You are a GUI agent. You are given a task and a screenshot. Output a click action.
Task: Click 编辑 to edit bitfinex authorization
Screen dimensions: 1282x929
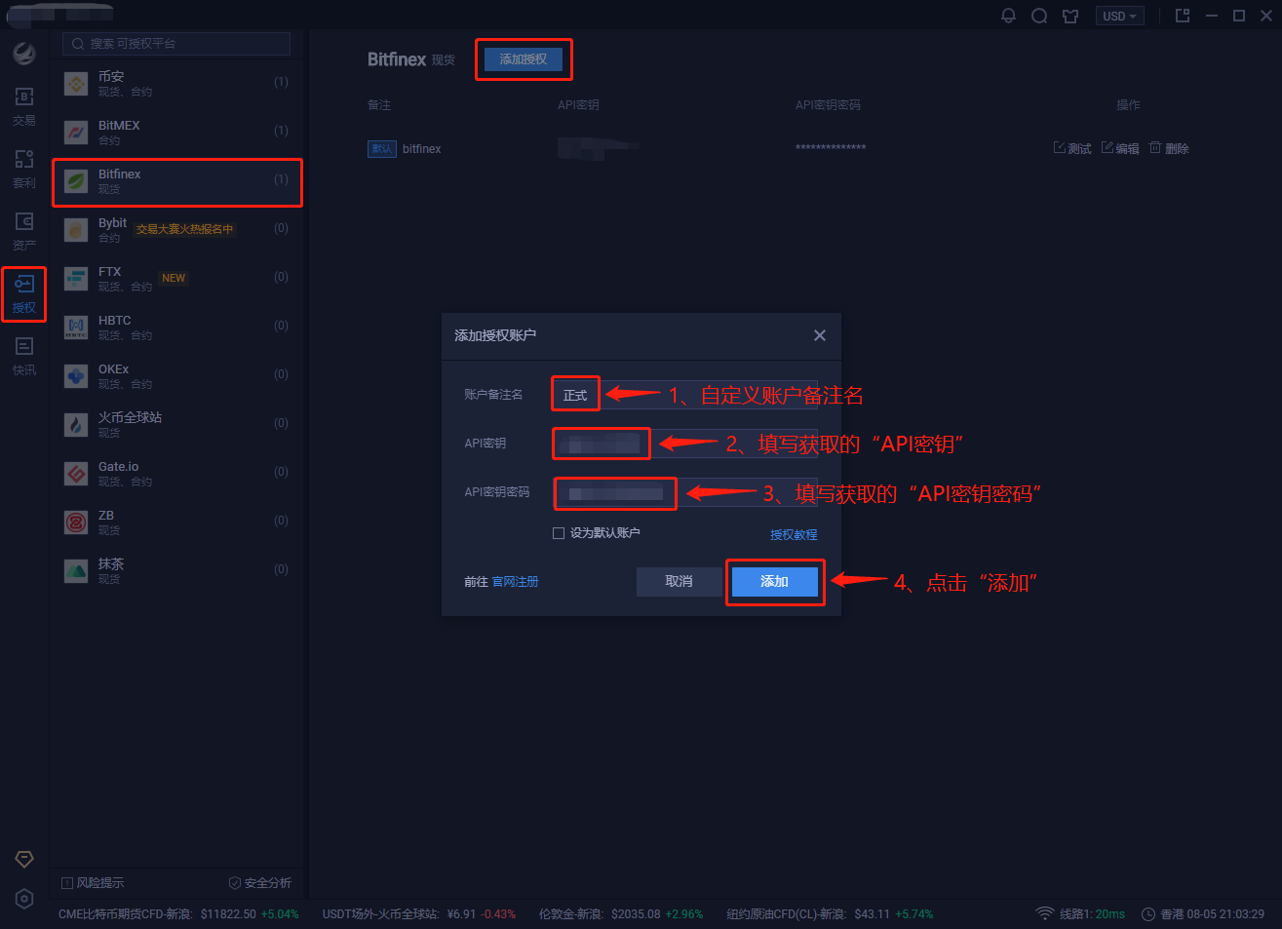coord(1120,148)
